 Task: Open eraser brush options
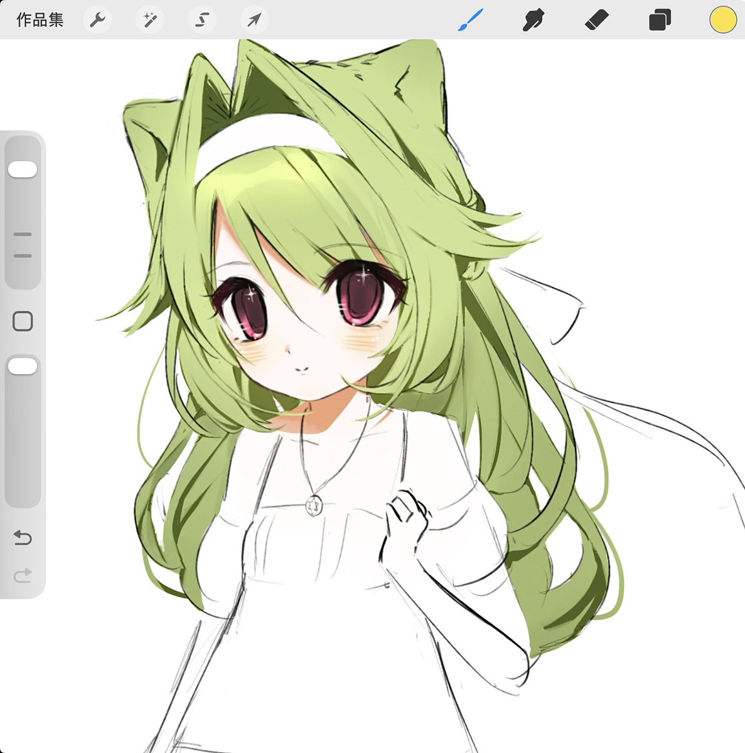click(598, 19)
